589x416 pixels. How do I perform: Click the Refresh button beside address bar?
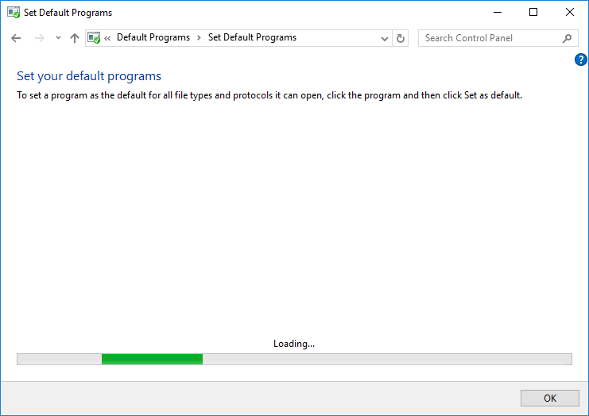401,38
